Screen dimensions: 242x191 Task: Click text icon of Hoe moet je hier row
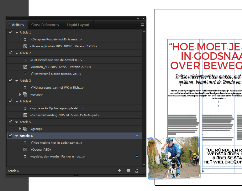coord(25,143)
